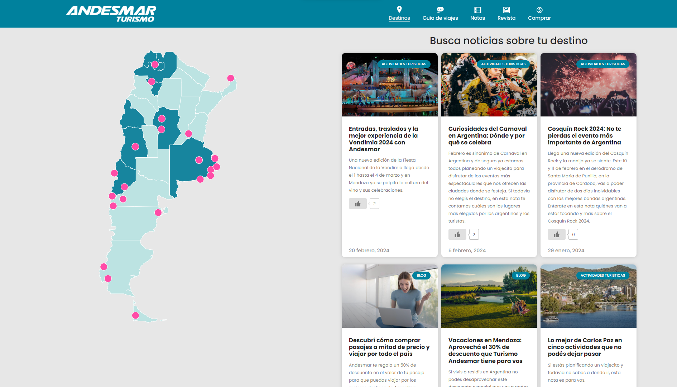
Task: Open the Vendimia festival stage thumbnail
Action: coord(389,85)
